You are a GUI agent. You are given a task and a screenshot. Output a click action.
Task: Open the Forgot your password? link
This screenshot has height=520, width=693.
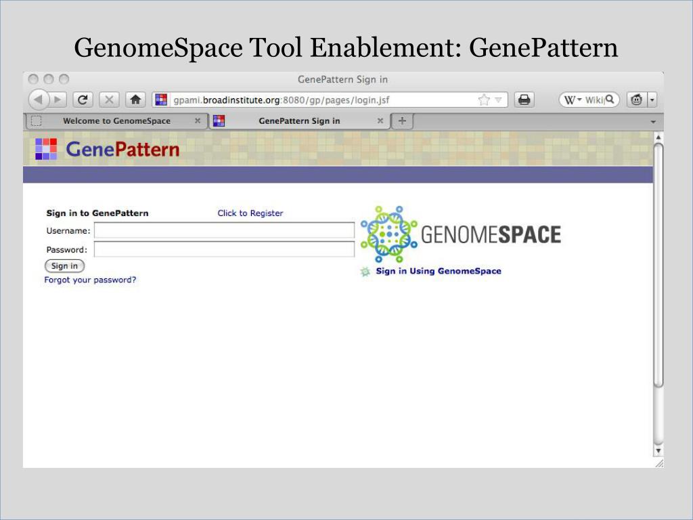click(90, 280)
